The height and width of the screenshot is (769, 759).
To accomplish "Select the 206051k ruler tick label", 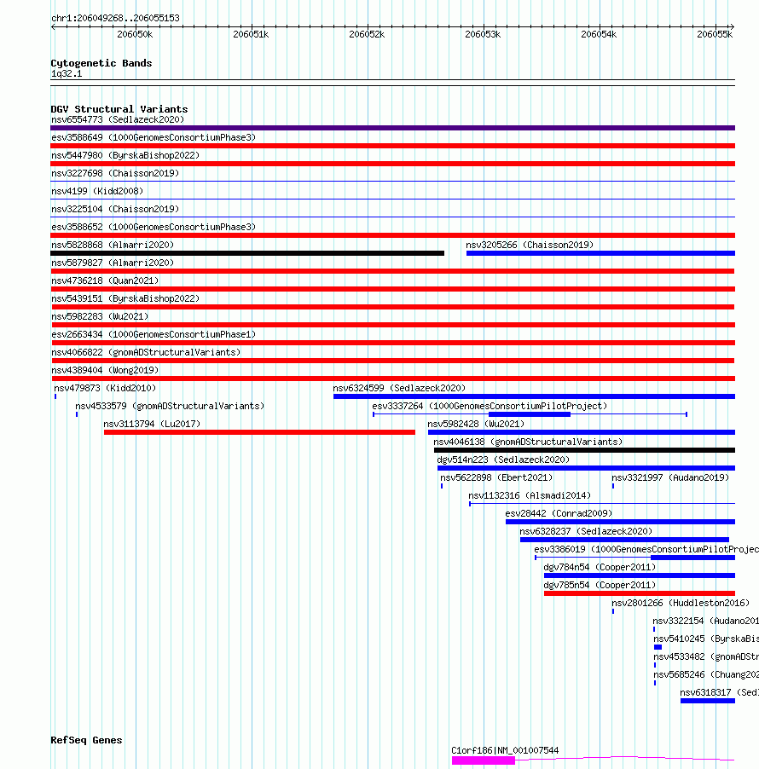I will pos(251,34).
